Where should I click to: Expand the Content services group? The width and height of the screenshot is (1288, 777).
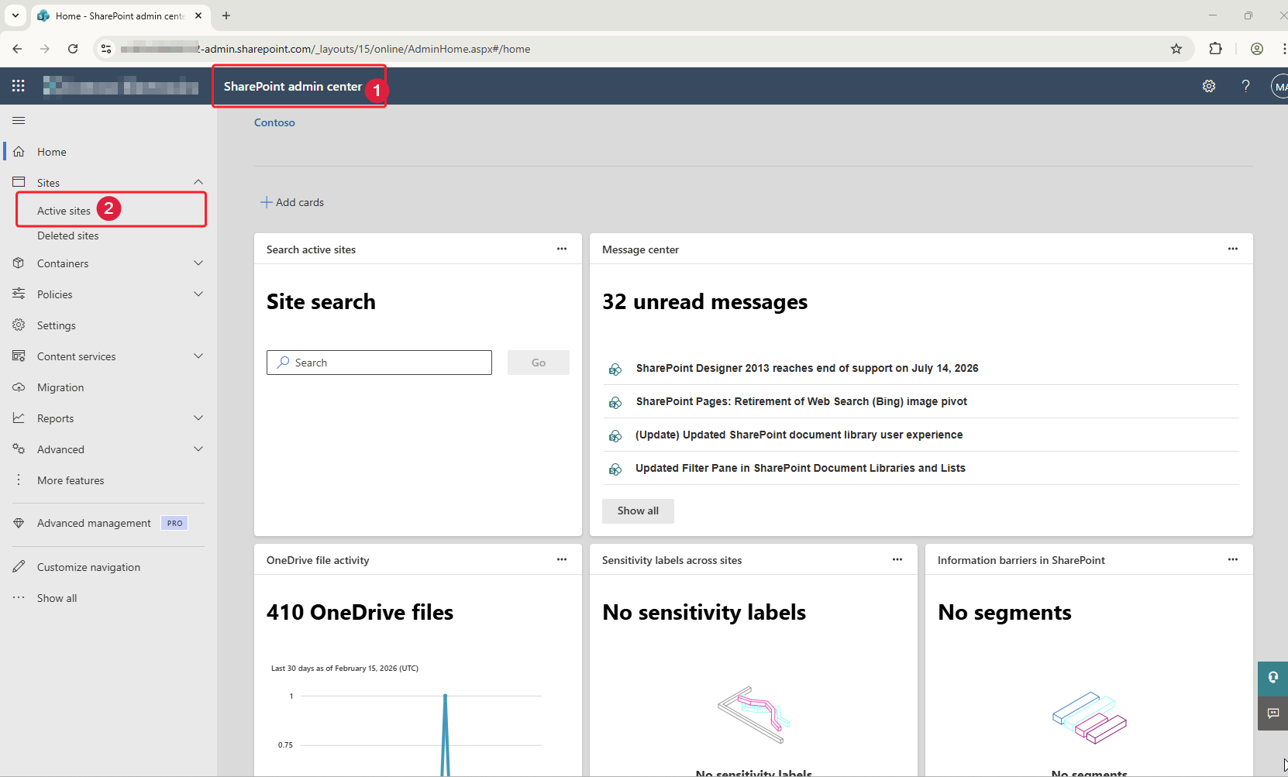198,356
